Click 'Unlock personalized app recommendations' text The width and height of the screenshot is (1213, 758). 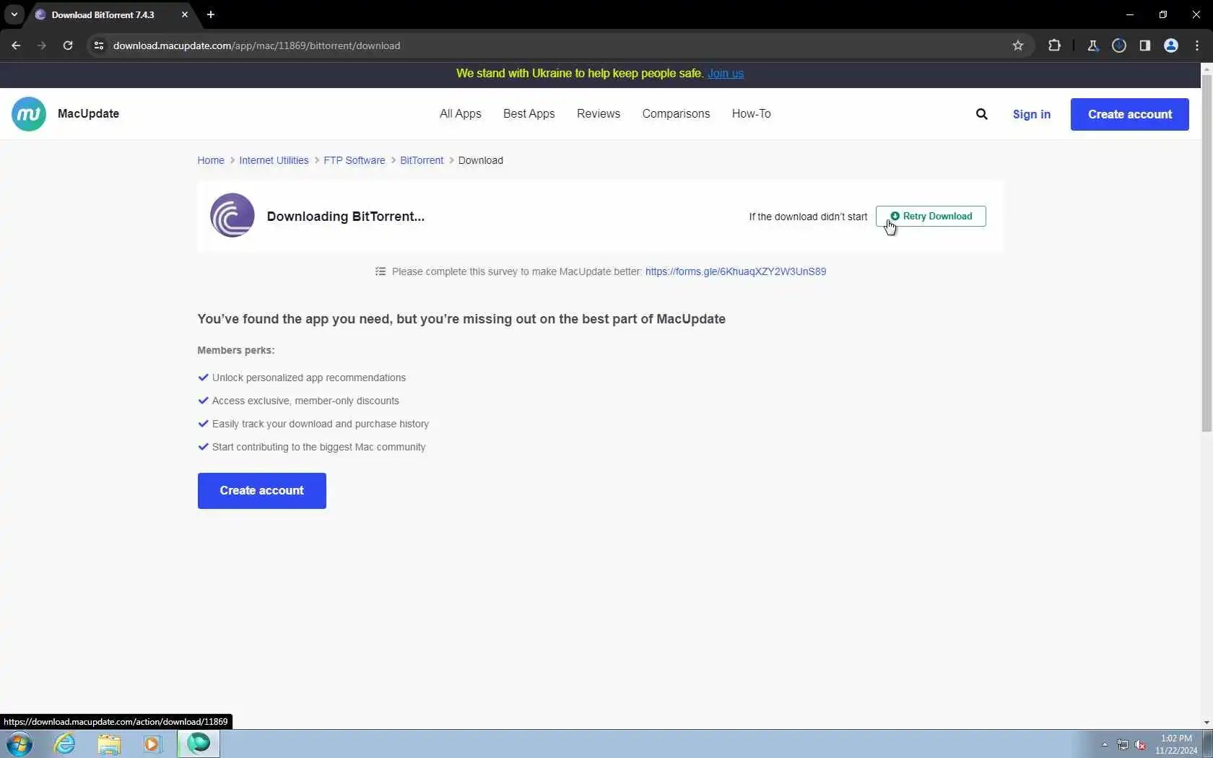pyautogui.click(x=309, y=378)
